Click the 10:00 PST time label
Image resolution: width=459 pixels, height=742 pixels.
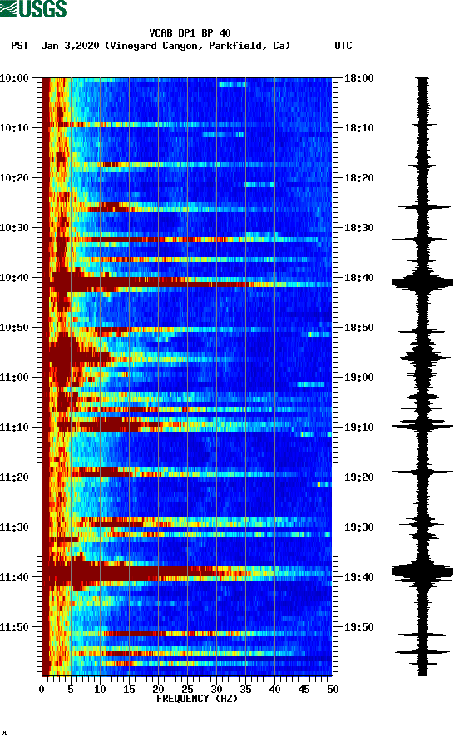point(14,77)
